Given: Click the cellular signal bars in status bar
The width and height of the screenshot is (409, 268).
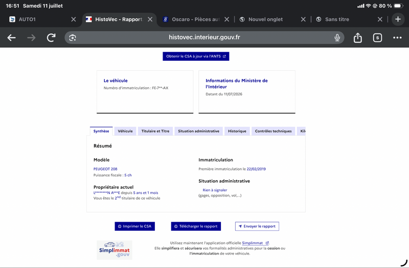Looking at the screenshot, I should 361,6.
